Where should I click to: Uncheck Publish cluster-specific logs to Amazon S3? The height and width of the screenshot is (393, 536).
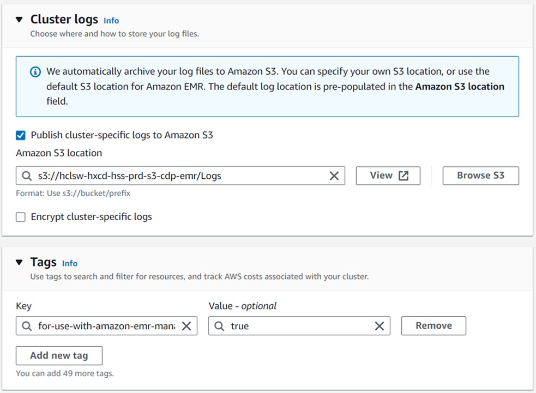tap(21, 135)
